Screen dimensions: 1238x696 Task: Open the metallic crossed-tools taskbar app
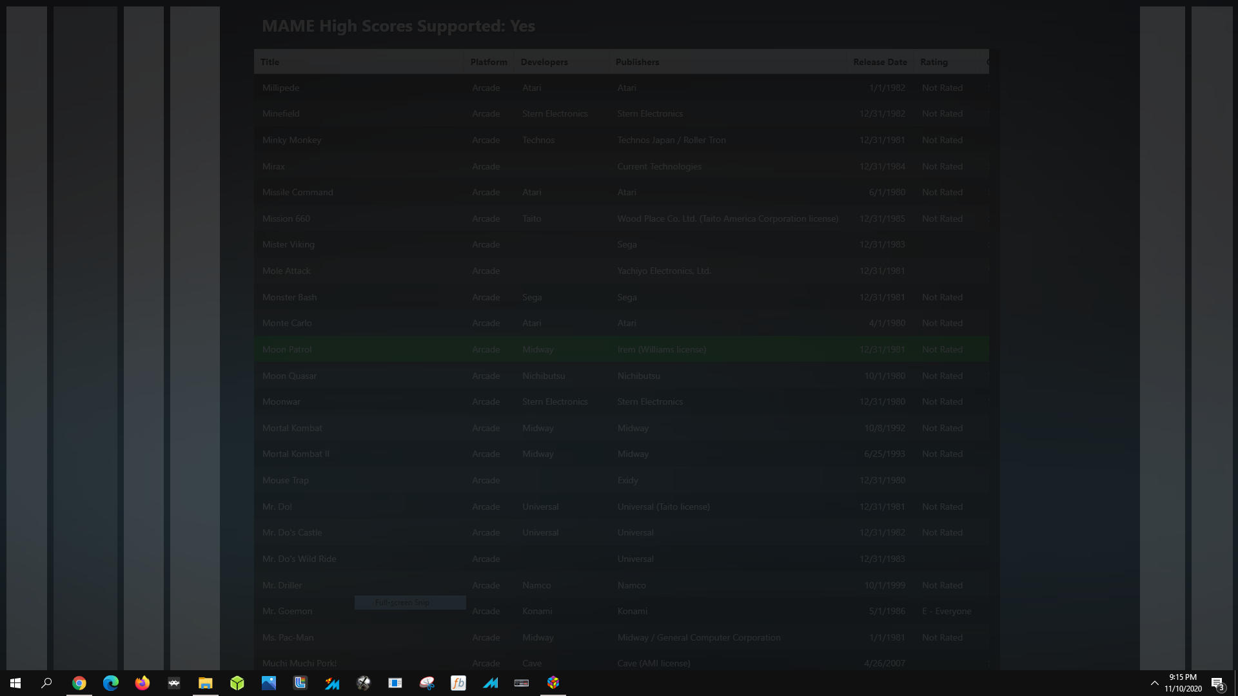(x=364, y=683)
